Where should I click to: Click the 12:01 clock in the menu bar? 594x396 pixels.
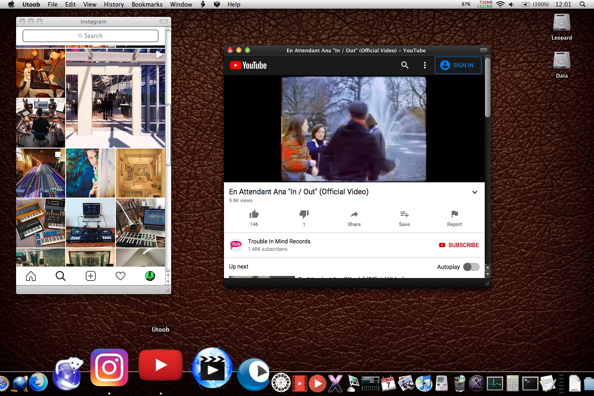coord(563,5)
